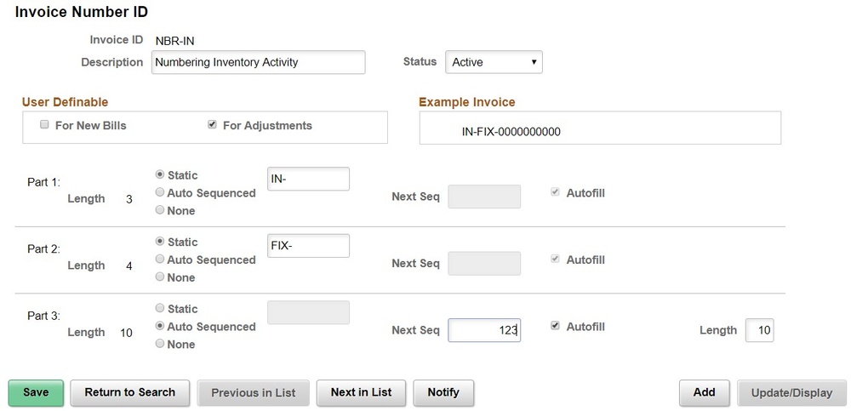Screen dimensions: 851x411
Task: Click the Notify button
Action: (x=443, y=392)
